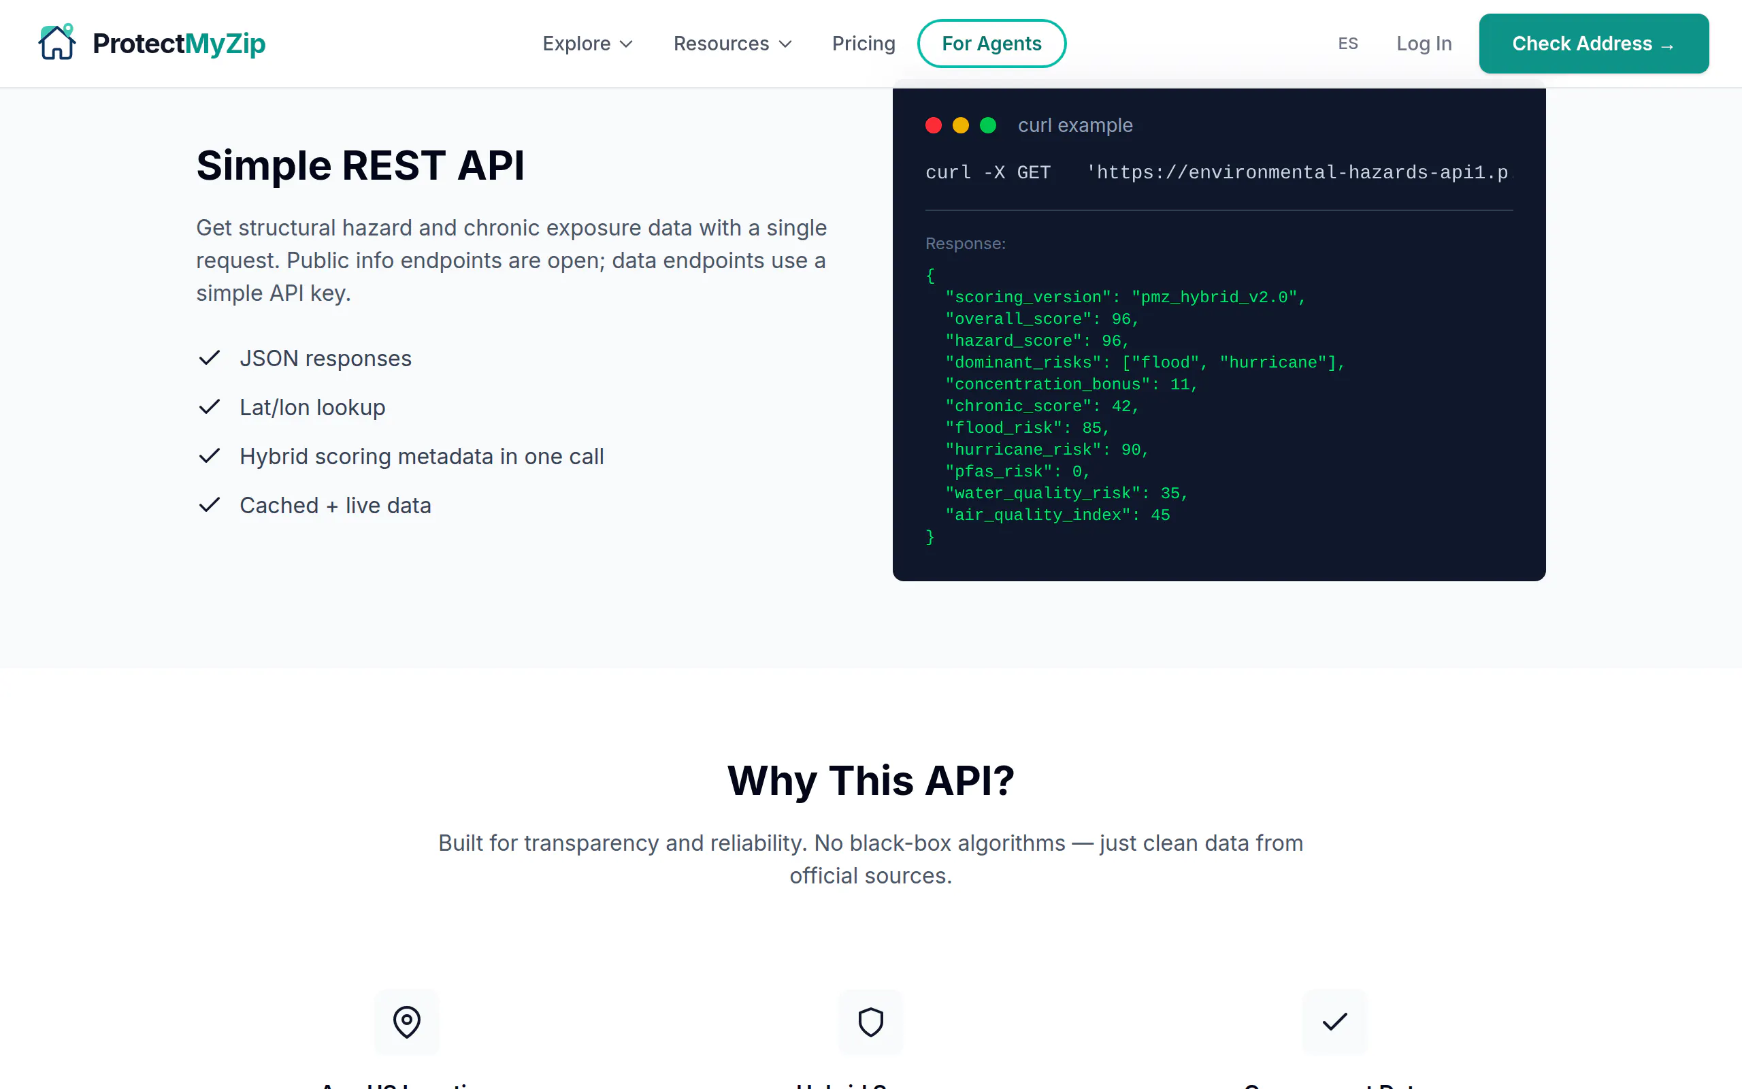The width and height of the screenshot is (1742, 1089).
Task: Click the map pin location icon
Action: [407, 1022]
